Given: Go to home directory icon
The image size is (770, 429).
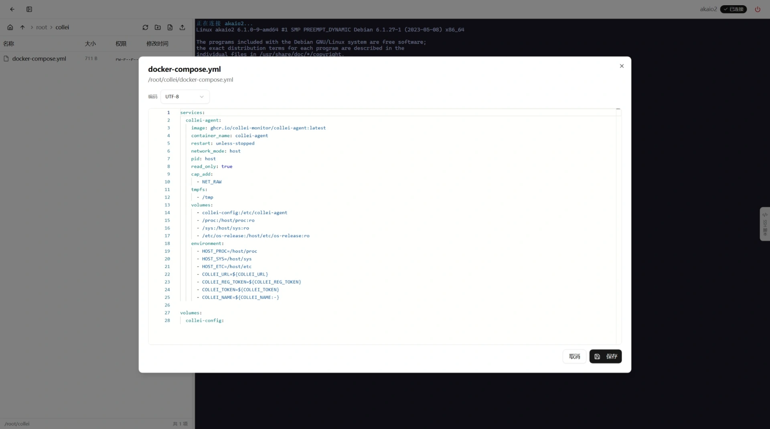Looking at the screenshot, I should pyautogui.click(x=10, y=27).
